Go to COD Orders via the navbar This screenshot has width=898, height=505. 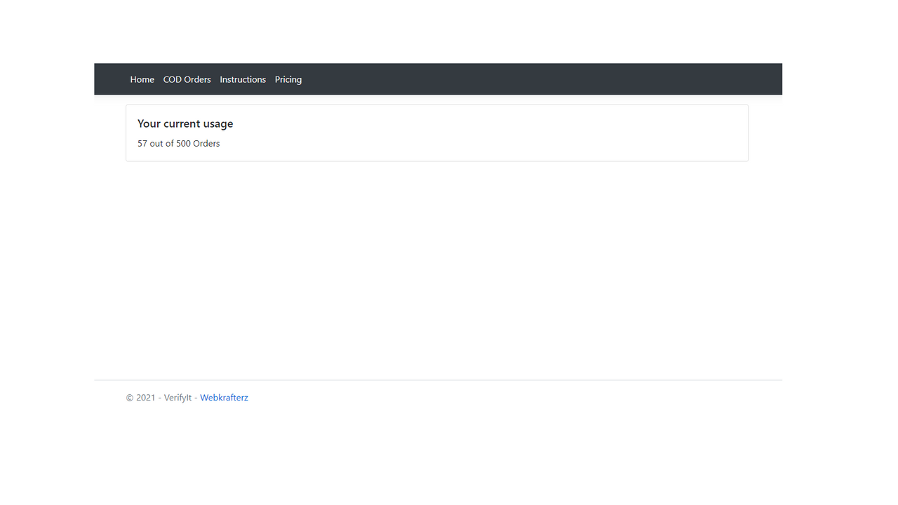point(187,79)
